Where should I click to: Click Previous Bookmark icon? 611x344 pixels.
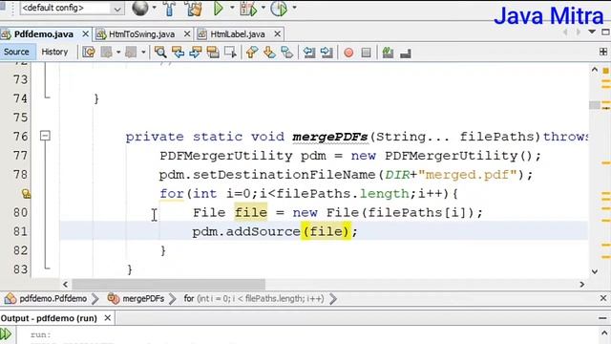pyautogui.click(x=252, y=53)
